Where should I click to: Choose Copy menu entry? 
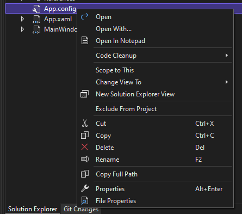click(x=156, y=136)
